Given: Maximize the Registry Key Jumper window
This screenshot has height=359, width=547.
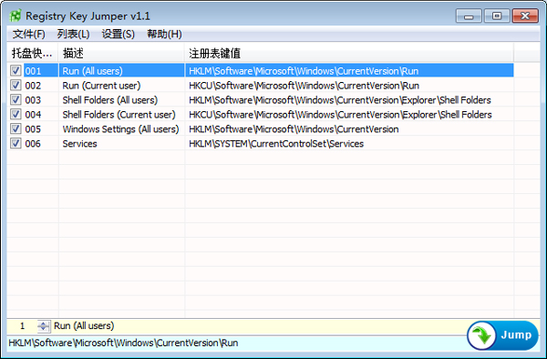Looking at the screenshot, I should 497,16.
